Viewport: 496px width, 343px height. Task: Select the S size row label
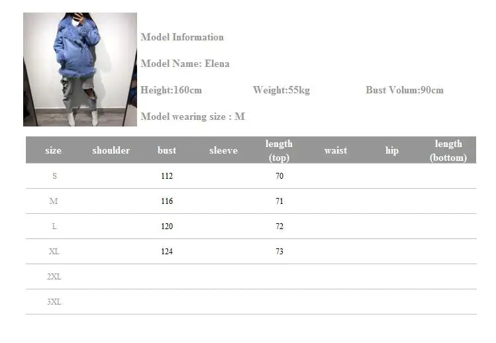54,176
